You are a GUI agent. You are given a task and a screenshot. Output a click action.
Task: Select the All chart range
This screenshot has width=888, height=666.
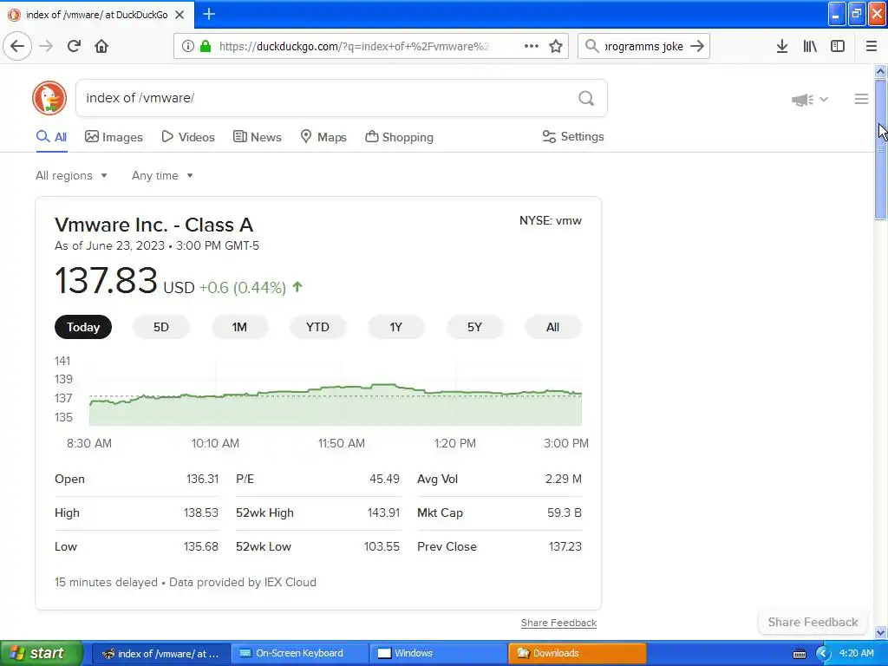click(552, 327)
